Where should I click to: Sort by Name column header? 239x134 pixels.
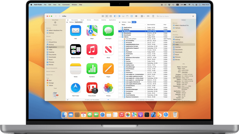[123, 25]
